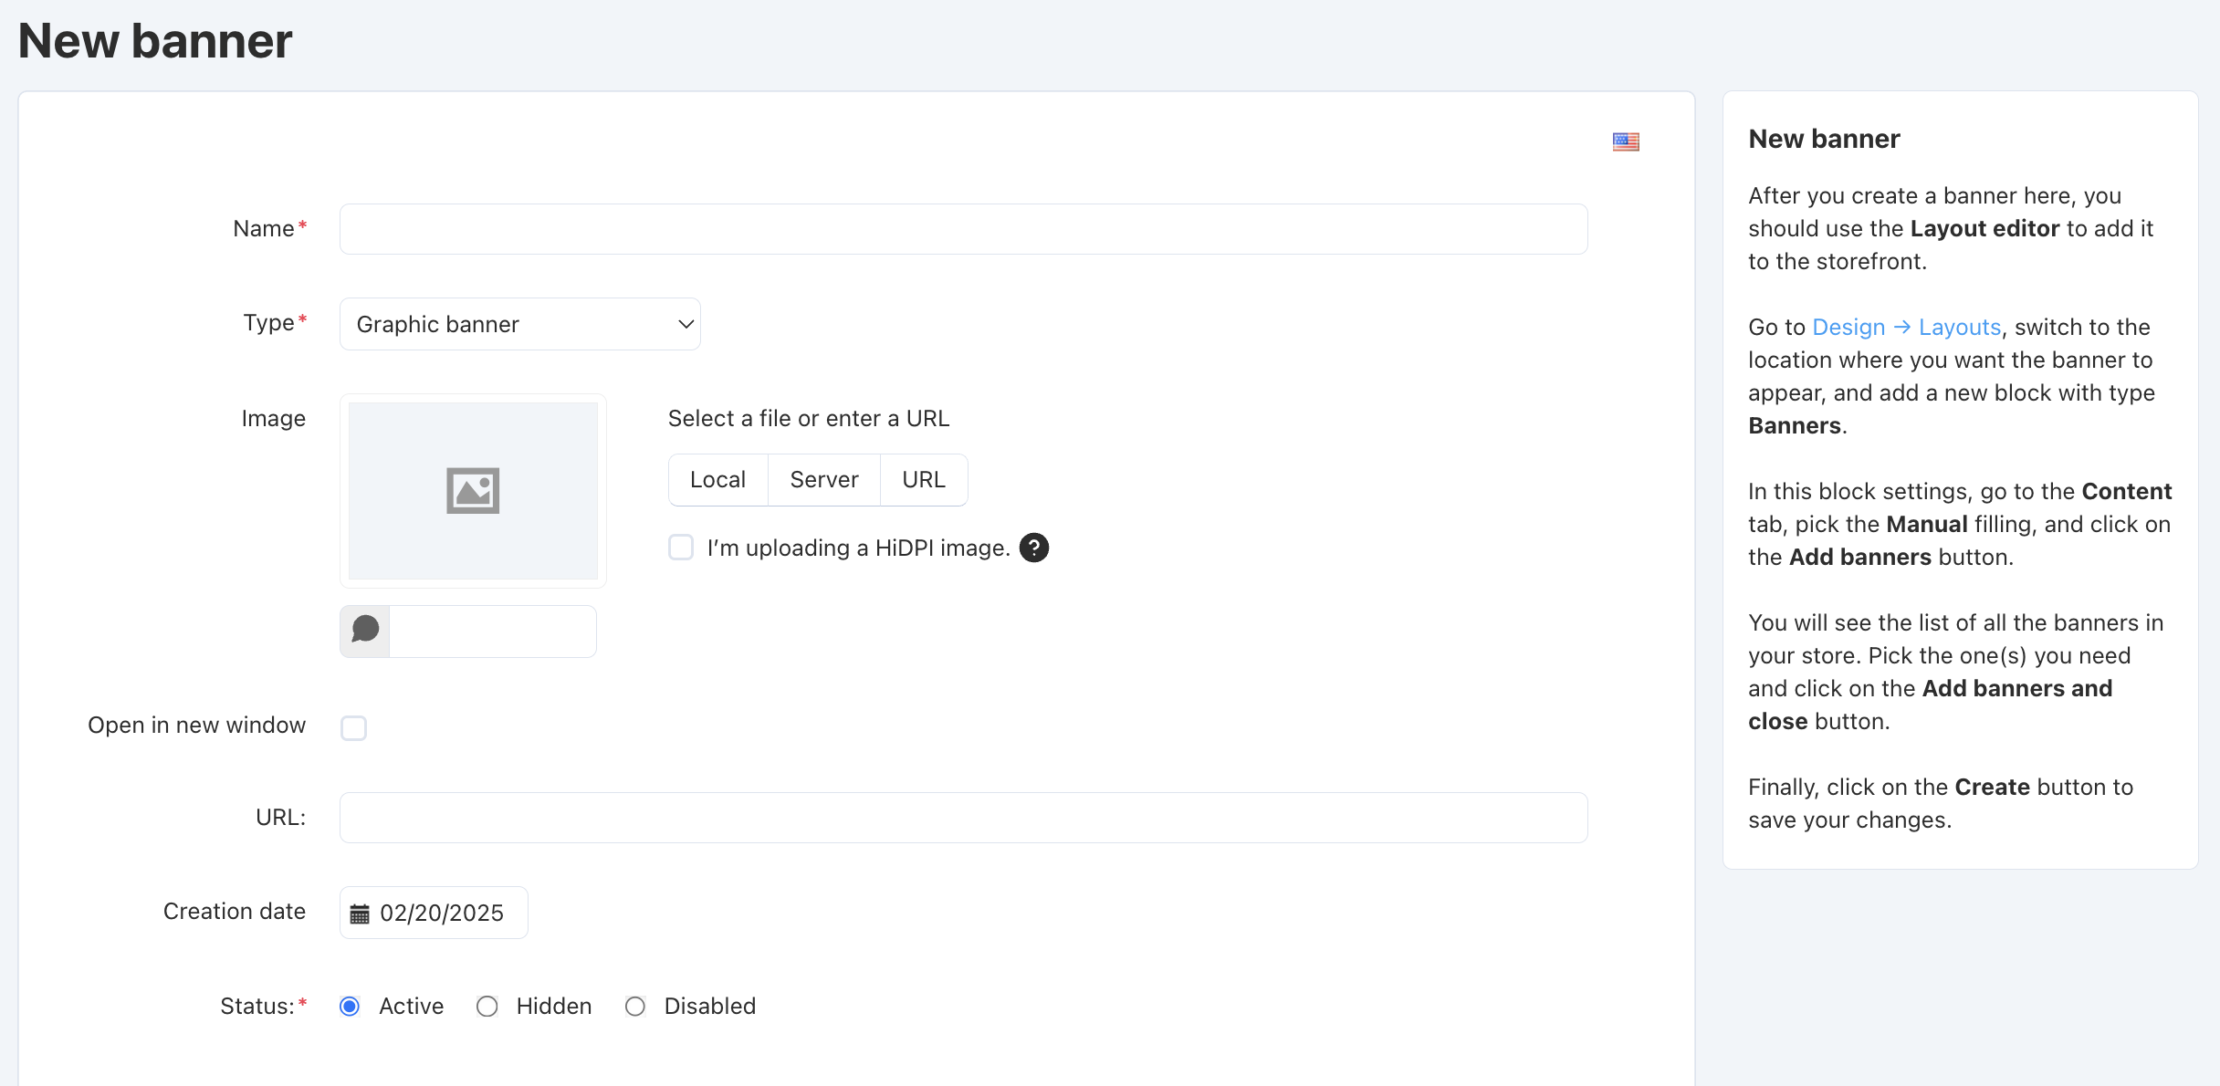Click the US flag language icon
This screenshot has height=1086, width=2220.
tap(1626, 141)
